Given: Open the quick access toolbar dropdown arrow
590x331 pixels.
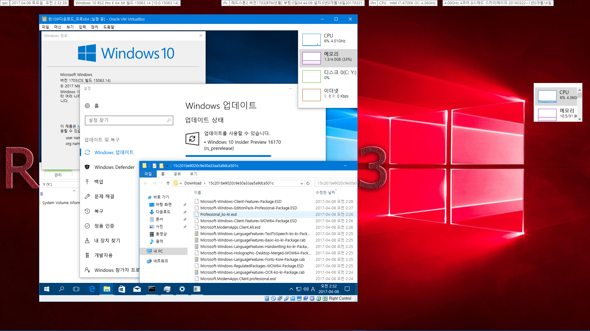Looking at the screenshot, I should 167,166.
